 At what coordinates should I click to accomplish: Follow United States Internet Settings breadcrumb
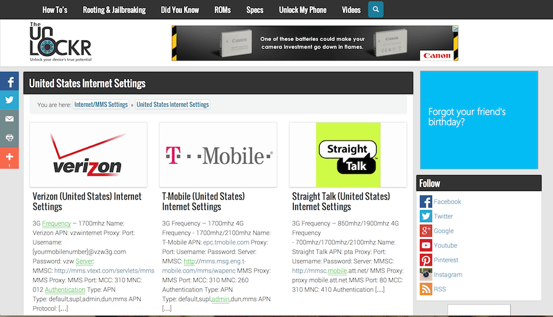click(173, 104)
